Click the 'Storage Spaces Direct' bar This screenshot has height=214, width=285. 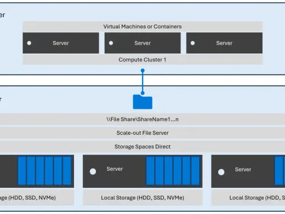142,147
